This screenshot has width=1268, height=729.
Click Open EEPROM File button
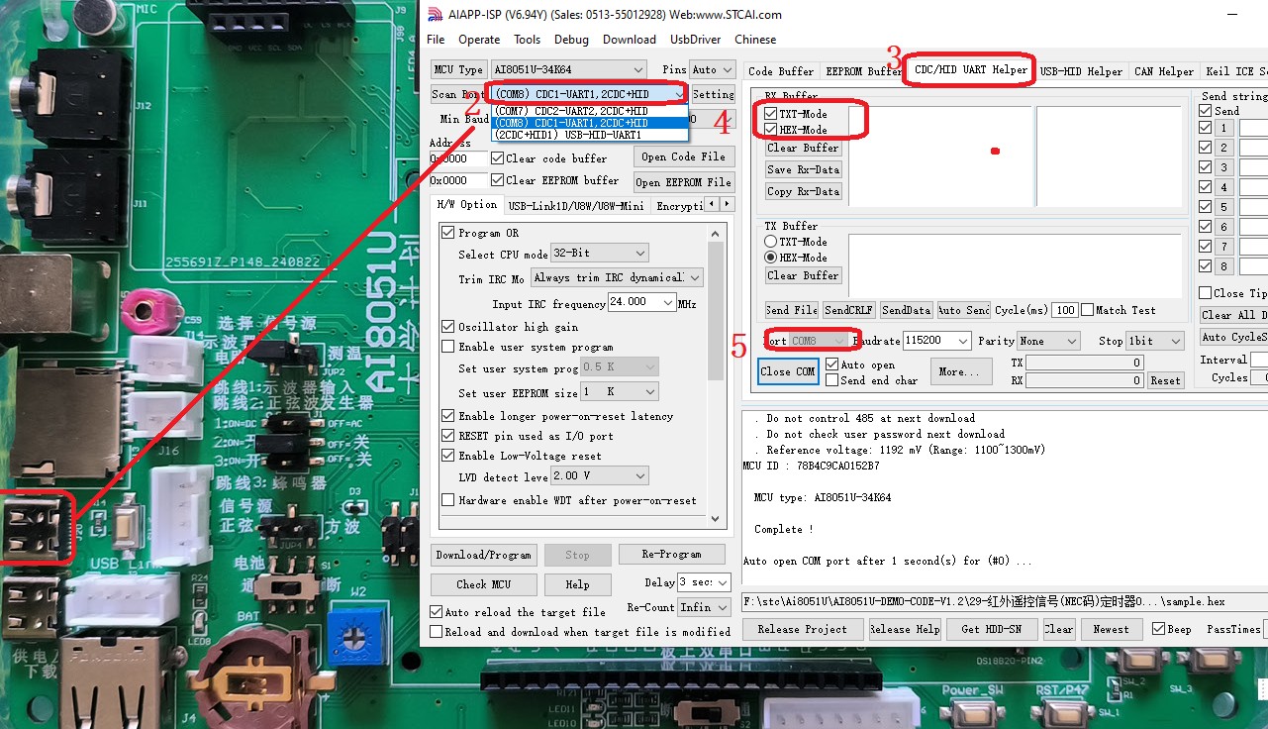tap(683, 182)
